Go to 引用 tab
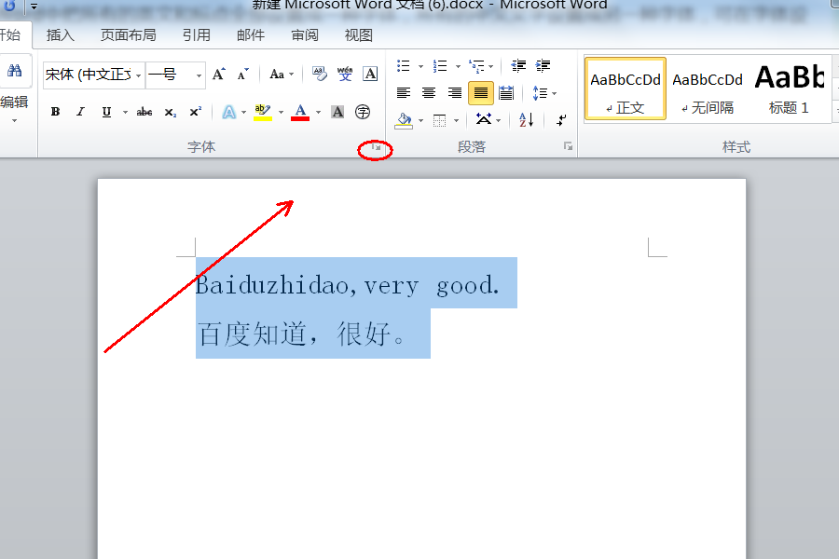839x559 pixels. coord(197,35)
